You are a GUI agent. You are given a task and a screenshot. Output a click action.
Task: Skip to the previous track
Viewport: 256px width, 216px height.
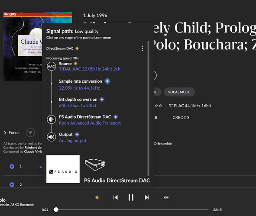116,197
